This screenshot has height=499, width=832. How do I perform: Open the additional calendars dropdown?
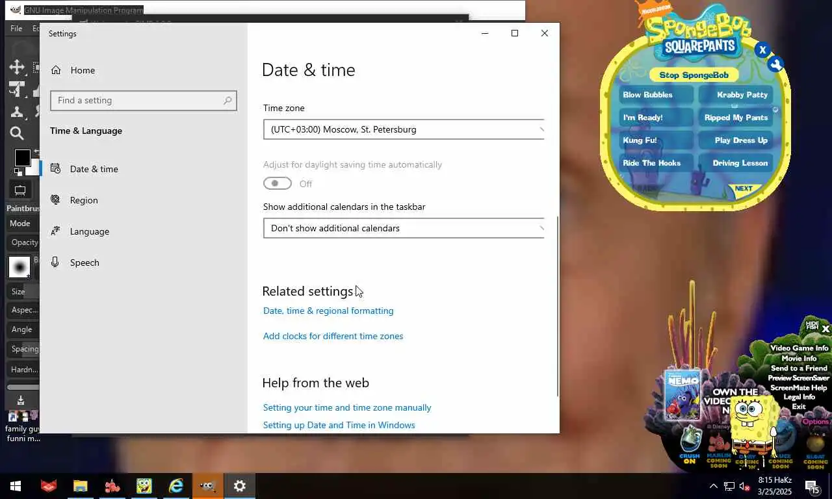click(x=404, y=228)
